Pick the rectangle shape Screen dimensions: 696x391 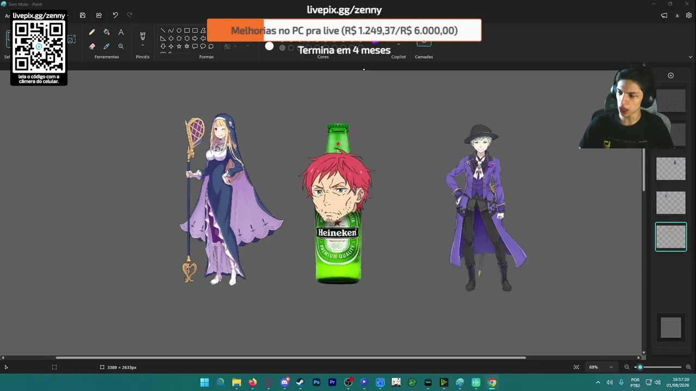pyautogui.click(x=187, y=30)
